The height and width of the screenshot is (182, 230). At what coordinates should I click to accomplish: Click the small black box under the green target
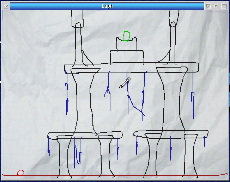click(x=127, y=45)
